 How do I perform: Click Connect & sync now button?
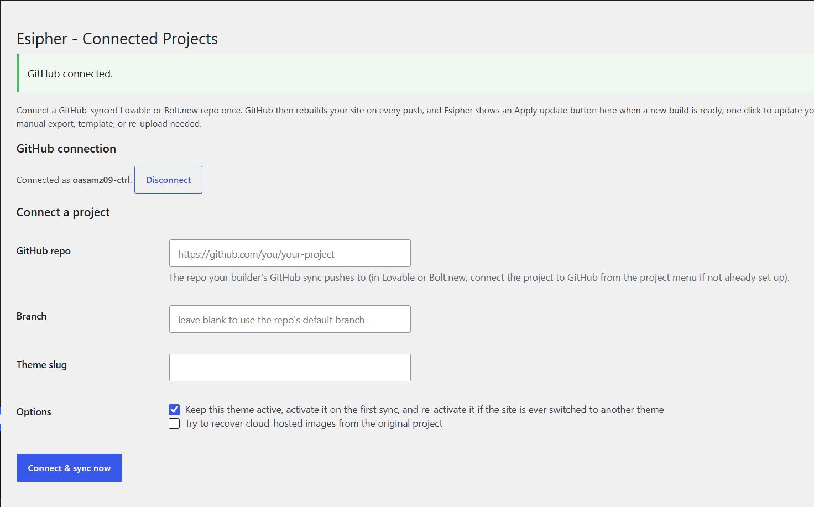point(69,468)
